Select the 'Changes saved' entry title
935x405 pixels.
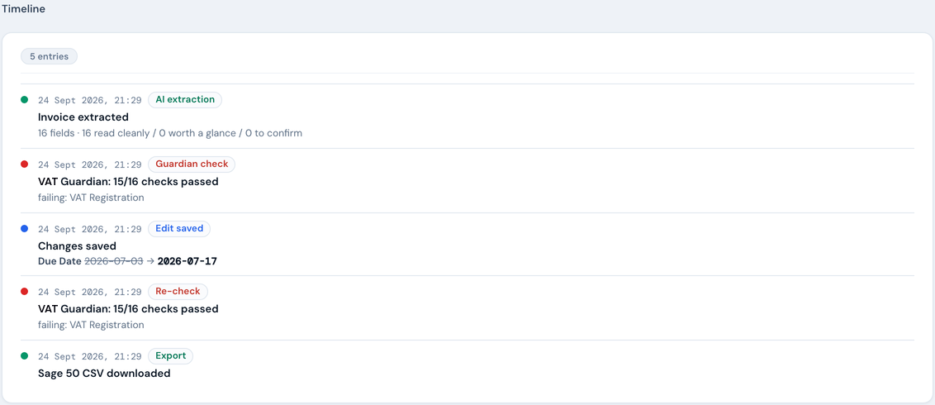click(x=77, y=245)
